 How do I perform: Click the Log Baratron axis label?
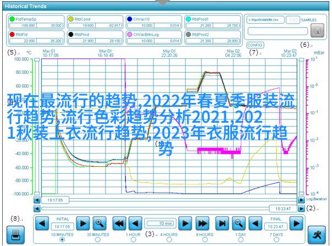click(x=317, y=199)
